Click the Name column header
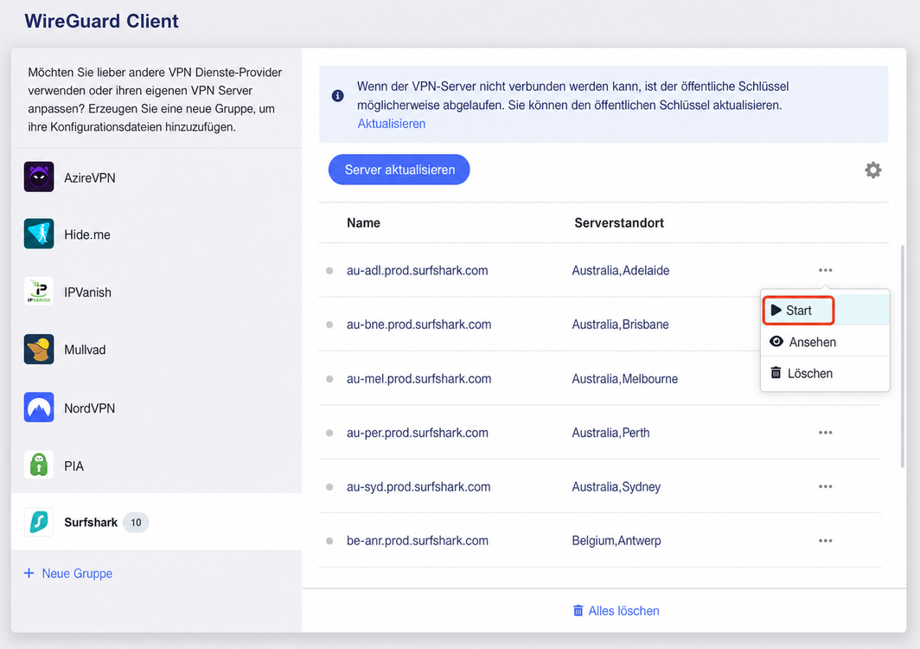 point(363,222)
